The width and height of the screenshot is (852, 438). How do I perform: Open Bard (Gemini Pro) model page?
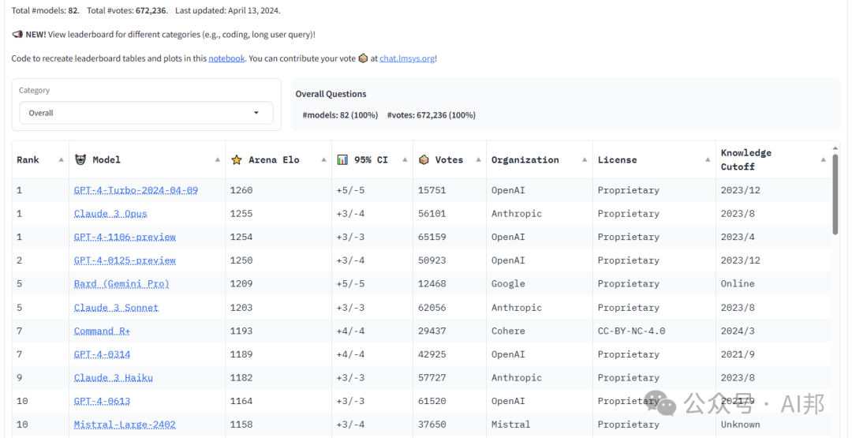121,284
